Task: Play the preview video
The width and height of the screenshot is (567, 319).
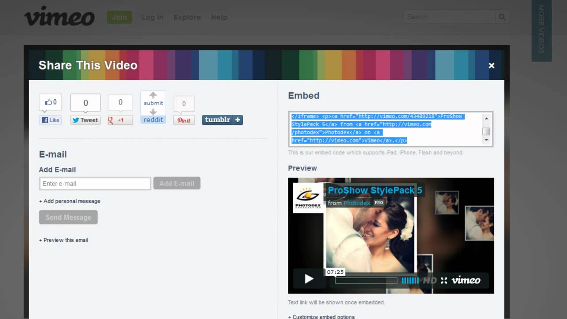Action: (x=309, y=279)
